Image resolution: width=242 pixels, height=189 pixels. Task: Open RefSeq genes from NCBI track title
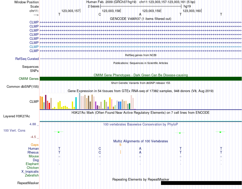[141, 55]
